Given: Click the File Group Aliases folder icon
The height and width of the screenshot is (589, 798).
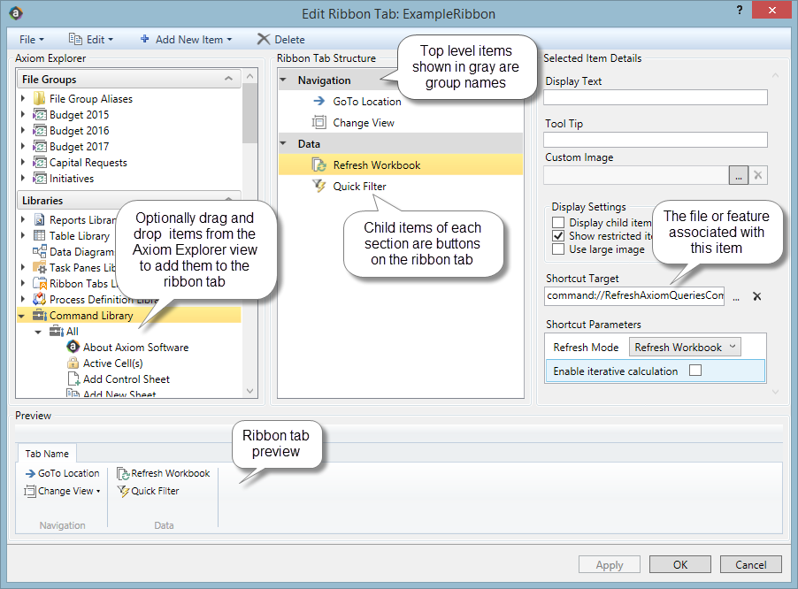Looking at the screenshot, I should point(39,99).
